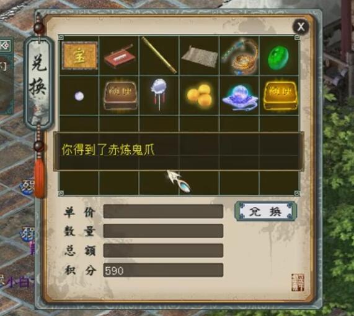Choose the golden flute stick item
Viewport: 354px width, 316px height.
159,56
